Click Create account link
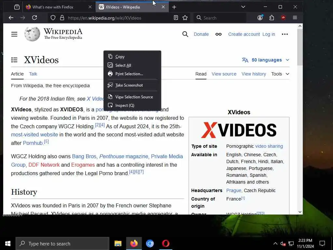The image size is (333, 250). click(x=244, y=34)
